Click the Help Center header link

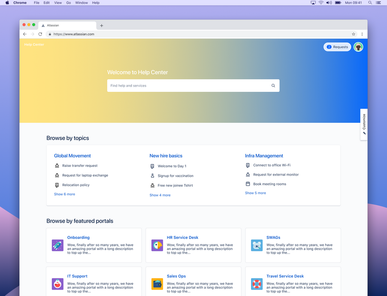[34, 45]
